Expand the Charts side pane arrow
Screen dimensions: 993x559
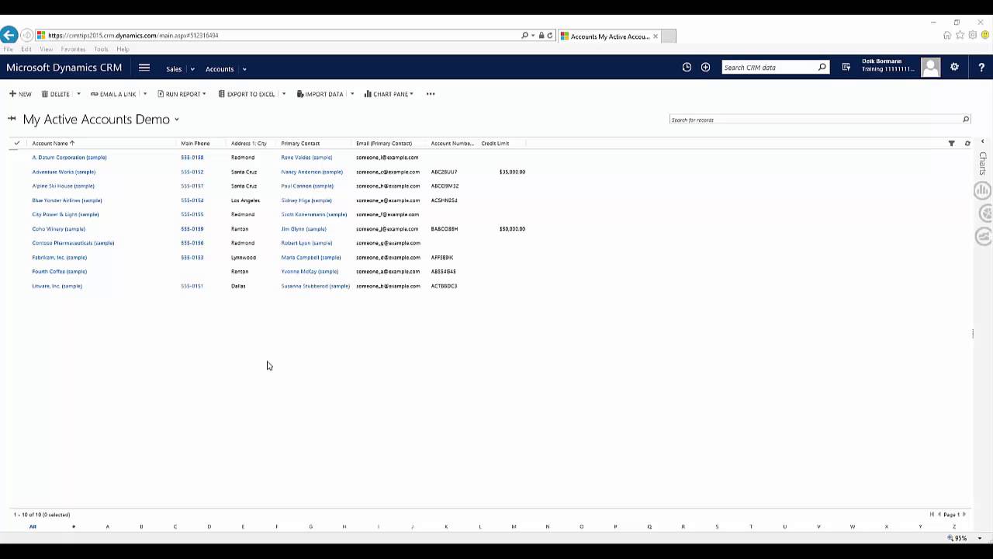982,141
